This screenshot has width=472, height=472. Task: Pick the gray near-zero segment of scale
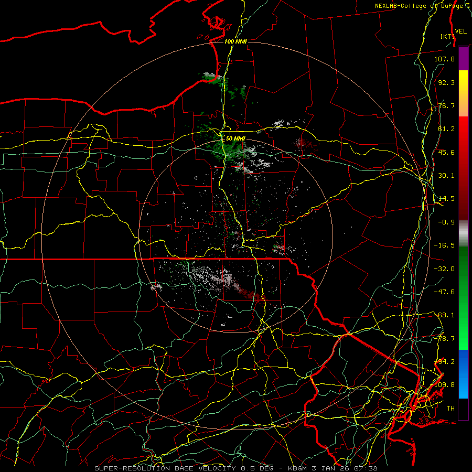tap(463, 233)
